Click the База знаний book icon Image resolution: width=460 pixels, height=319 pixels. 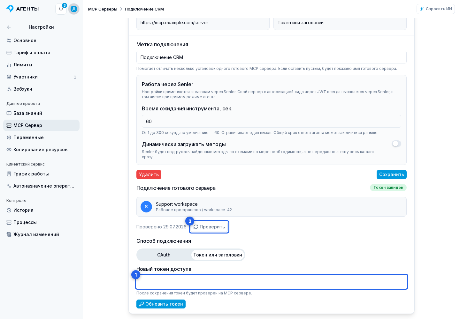pyautogui.click(x=9, y=113)
